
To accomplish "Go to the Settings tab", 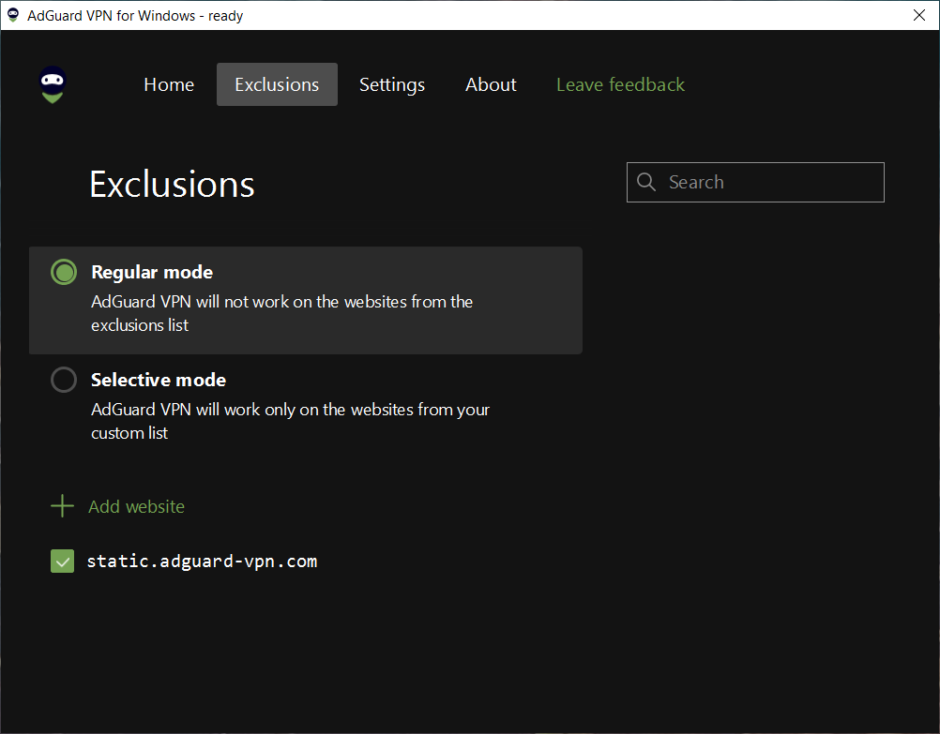I will (392, 85).
